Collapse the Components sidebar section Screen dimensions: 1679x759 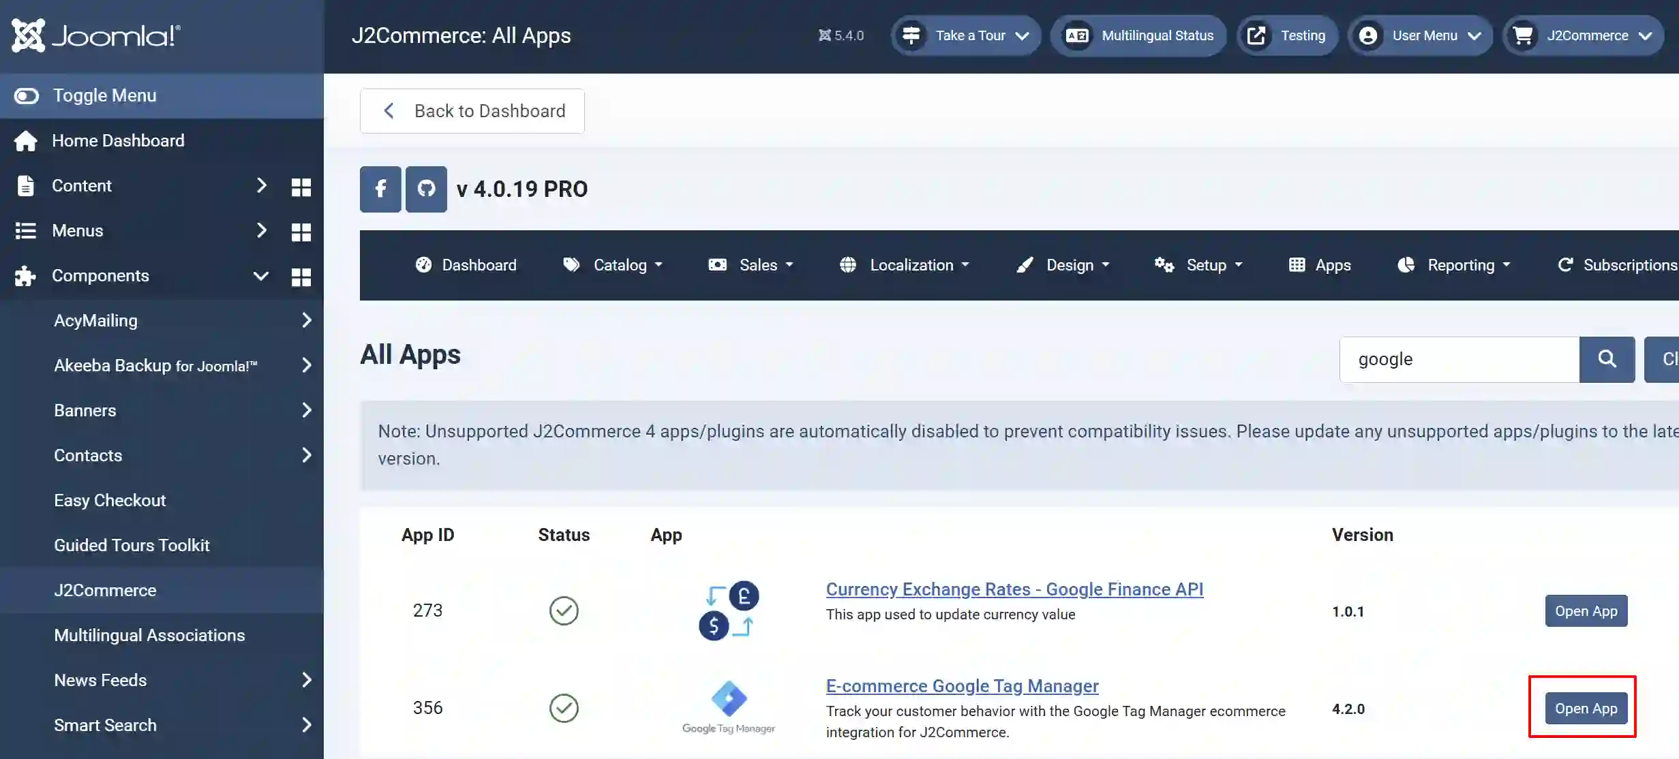260,276
